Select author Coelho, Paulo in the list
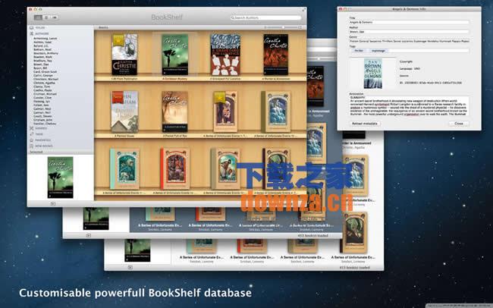Screen dimensions: 493x308 (42, 90)
